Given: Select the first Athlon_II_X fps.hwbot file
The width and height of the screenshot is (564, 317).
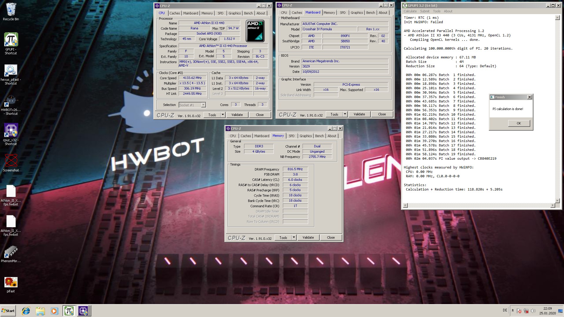Looking at the screenshot, I should tap(11, 195).
